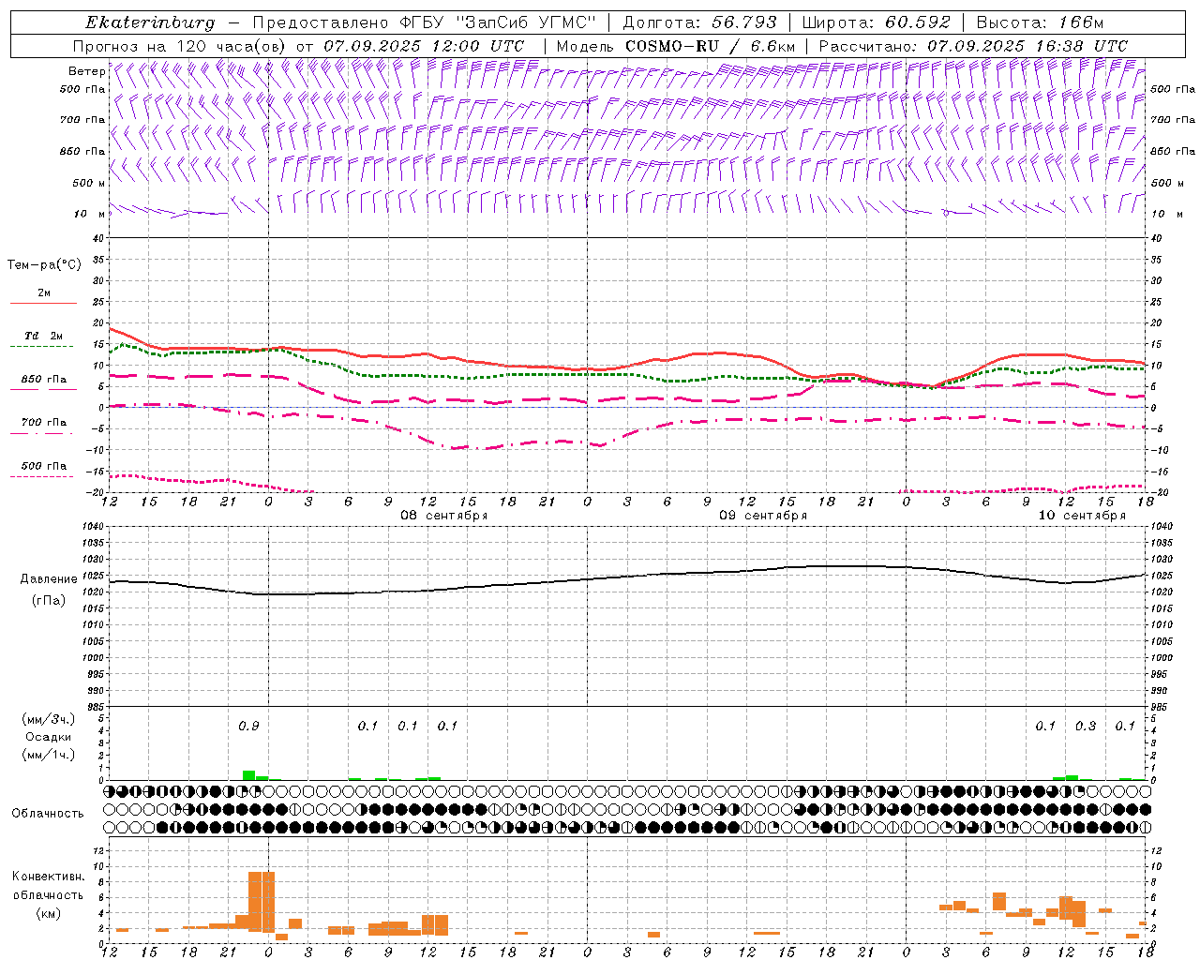Click the '0.9' precipitation value
Image resolution: width=1200 pixels, height=960 pixels.
click(x=248, y=727)
